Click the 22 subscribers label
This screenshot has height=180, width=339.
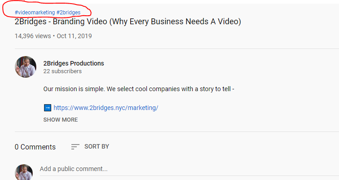click(x=62, y=71)
